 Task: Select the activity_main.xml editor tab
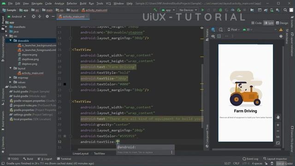[74, 17]
